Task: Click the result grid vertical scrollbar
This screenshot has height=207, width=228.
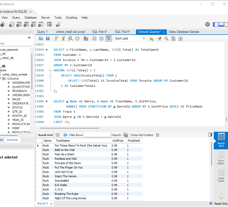Action: (x=212, y=154)
